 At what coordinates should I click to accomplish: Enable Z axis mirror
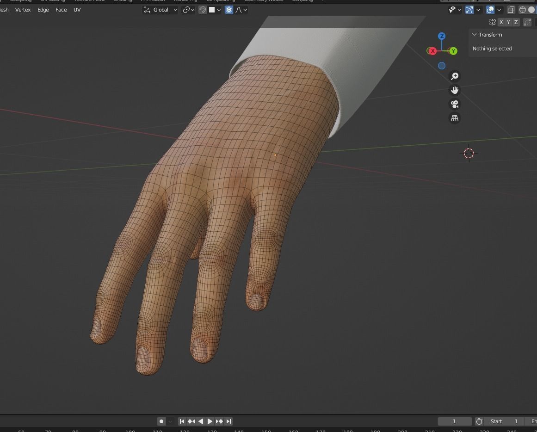[516, 22]
